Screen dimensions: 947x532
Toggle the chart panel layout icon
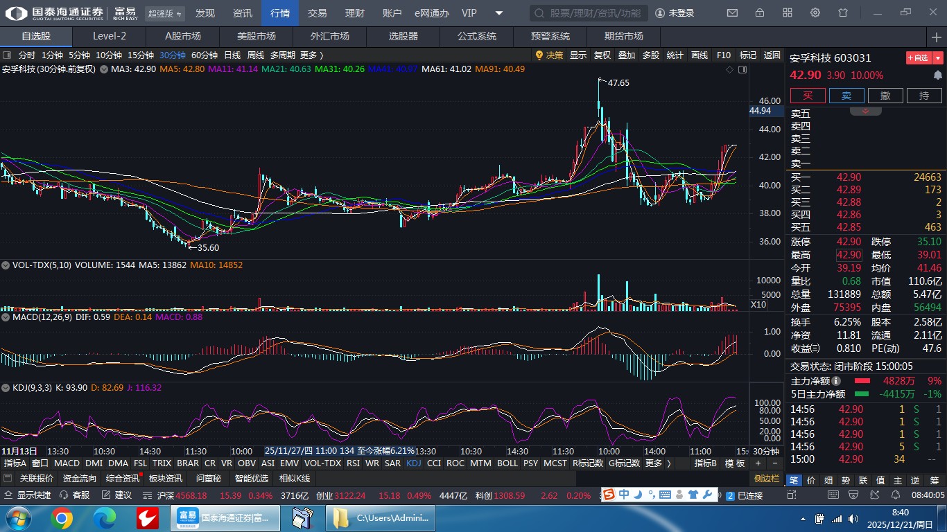tap(742, 69)
